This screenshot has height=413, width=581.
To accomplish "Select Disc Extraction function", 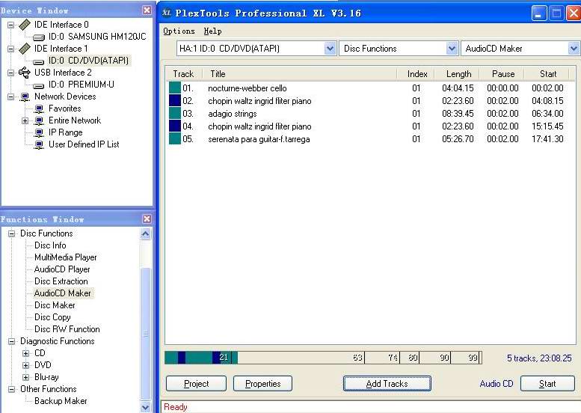I will pyautogui.click(x=61, y=281).
